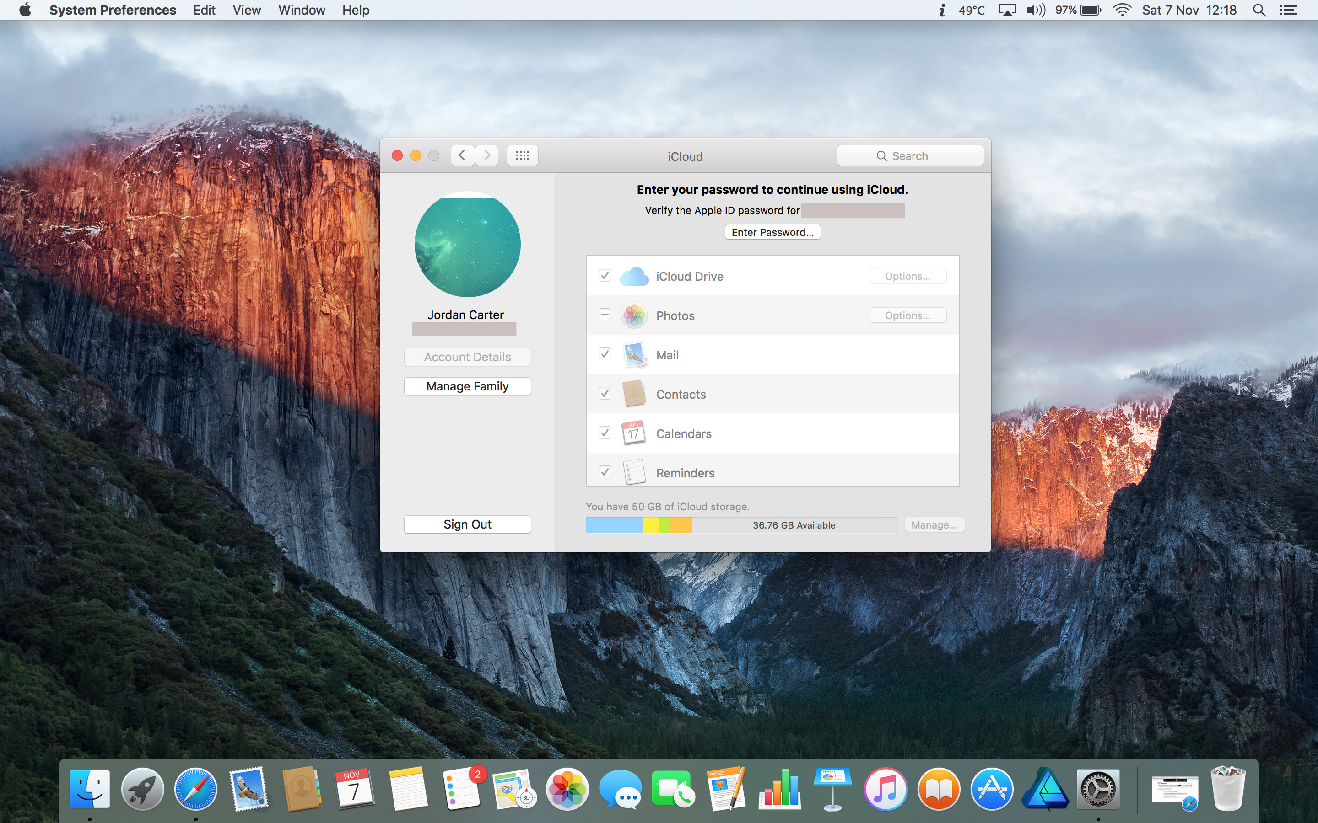Click the 49°C temperature readout
1318x823 pixels.
972,11
